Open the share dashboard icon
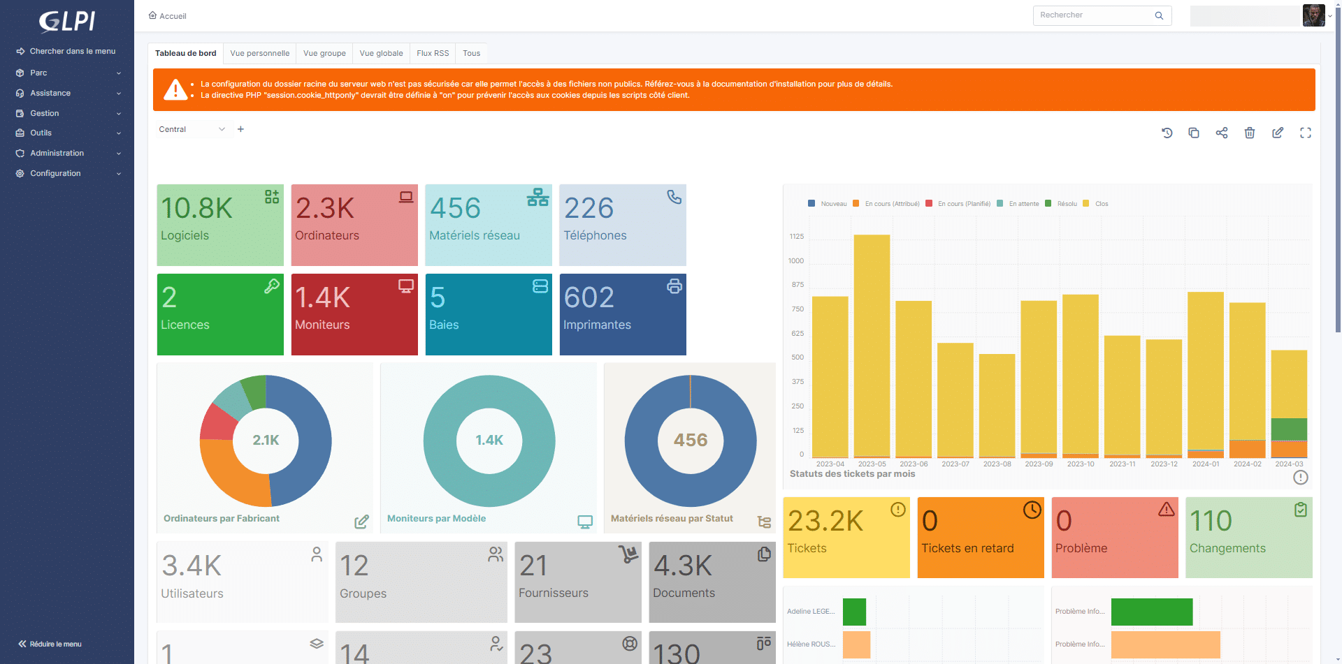1342x664 pixels. coord(1222,133)
